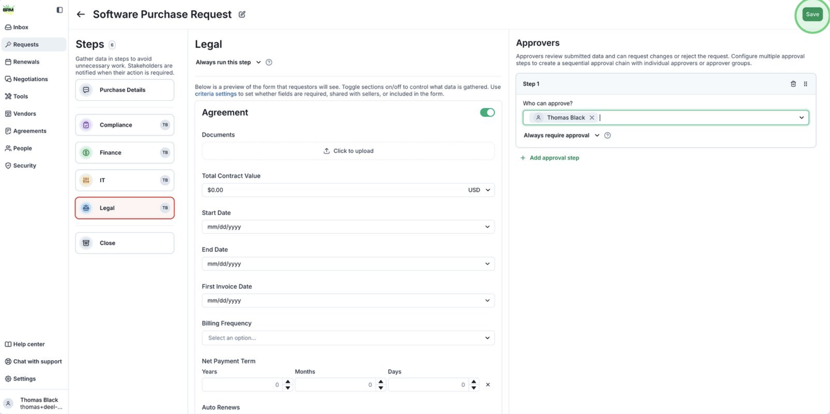
Task: Open Vendors in the sidebar
Action: tap(34, 113)
